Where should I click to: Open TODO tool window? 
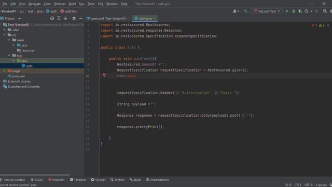[x=37, y=180]
